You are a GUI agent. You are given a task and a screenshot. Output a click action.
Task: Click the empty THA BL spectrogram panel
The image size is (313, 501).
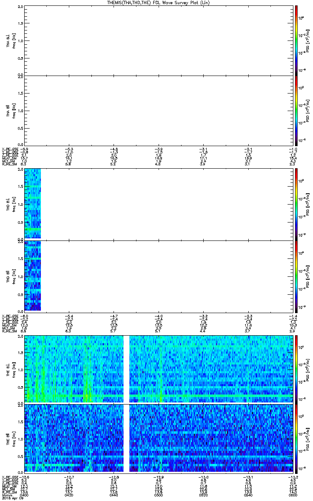(159, 41)
